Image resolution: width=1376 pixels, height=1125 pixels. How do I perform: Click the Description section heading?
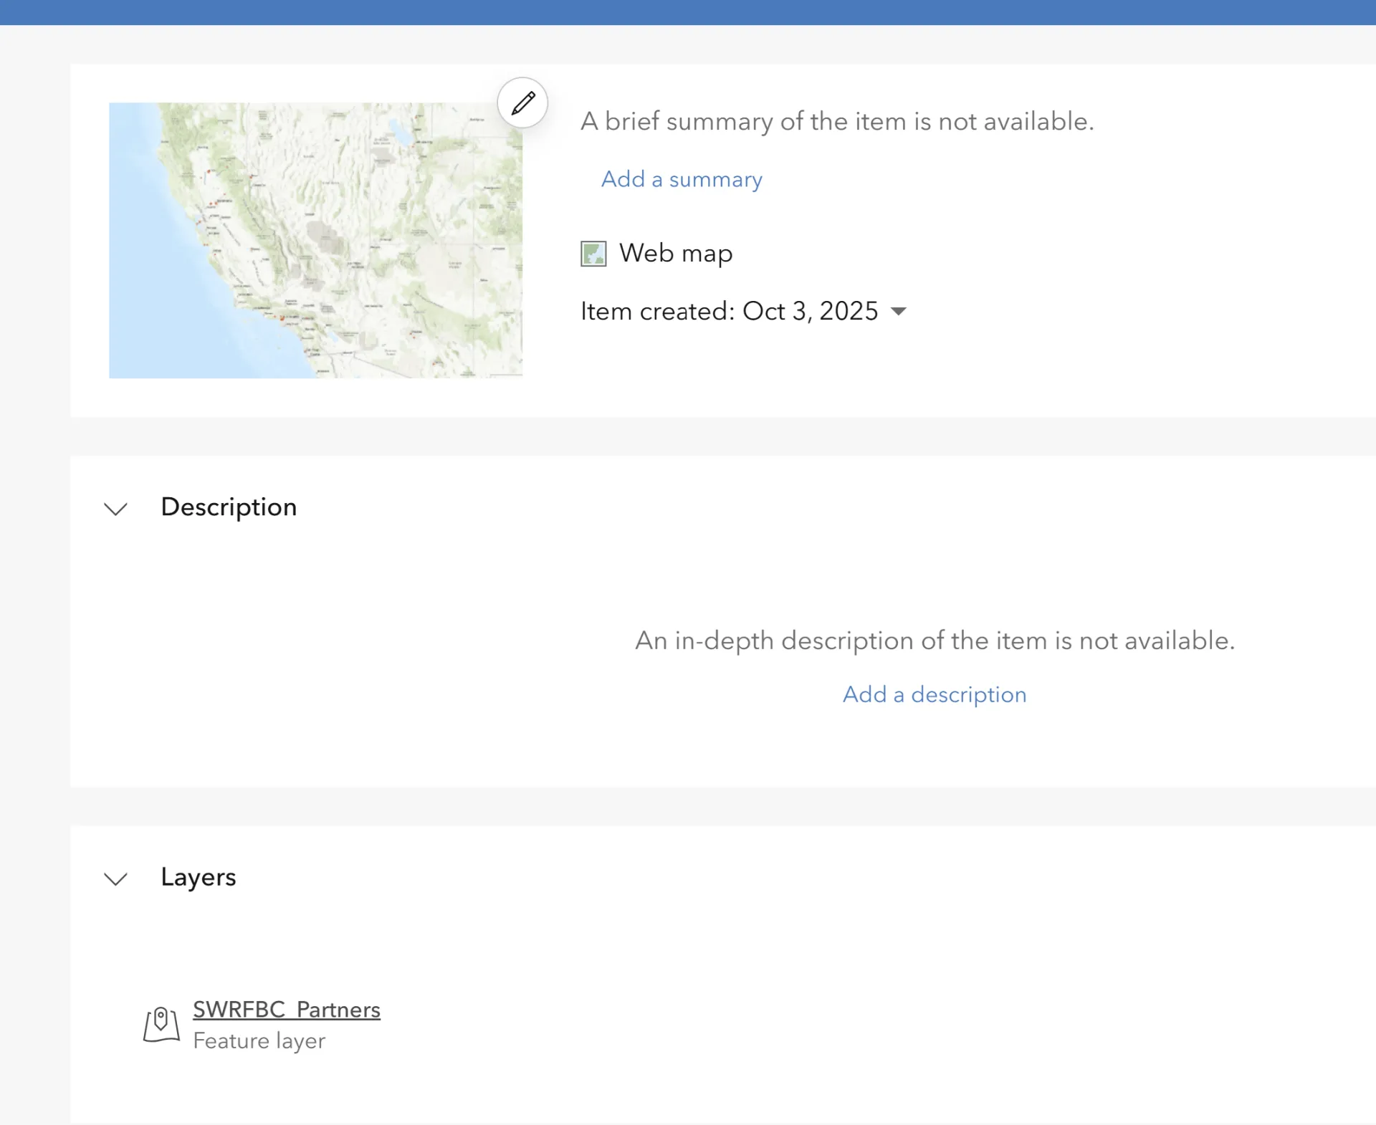tap(229, 507)
